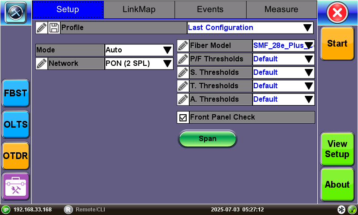The image size is (358, 215).
Task: Click the tools home icon at top-left
Action: [16, 13]
